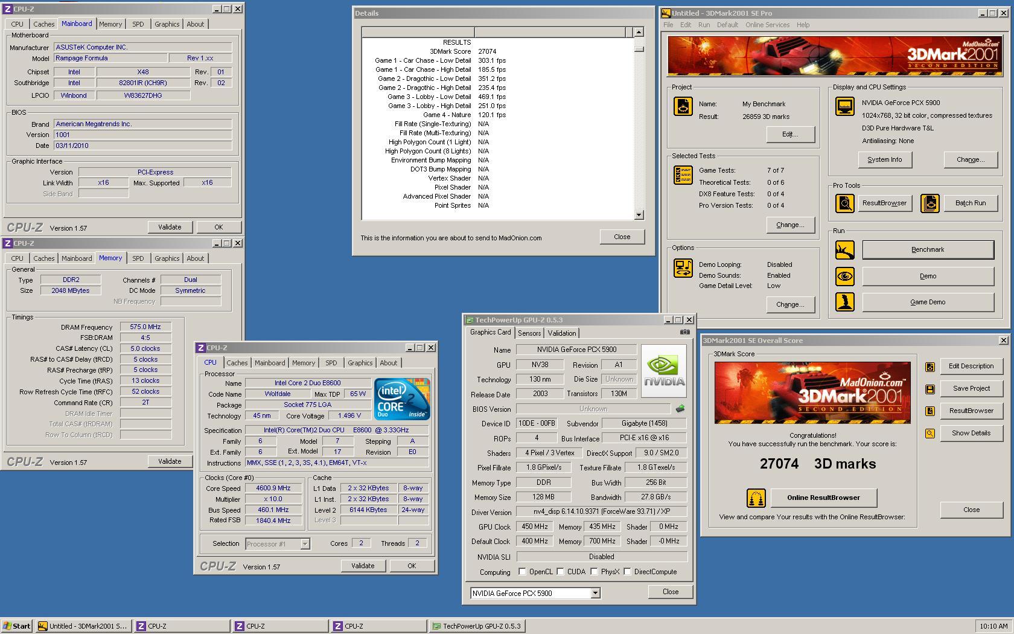The height and width of the screenshot is (634, 1014).
Task: Open Graphics tab in the Memory CPU-Z window
Action: [x=167, y=258]
